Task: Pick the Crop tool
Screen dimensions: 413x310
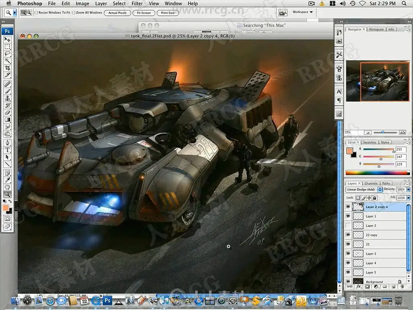Action: click(7, 68)
